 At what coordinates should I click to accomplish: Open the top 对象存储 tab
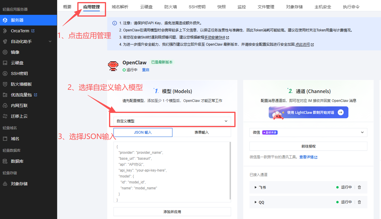point(294,7)
